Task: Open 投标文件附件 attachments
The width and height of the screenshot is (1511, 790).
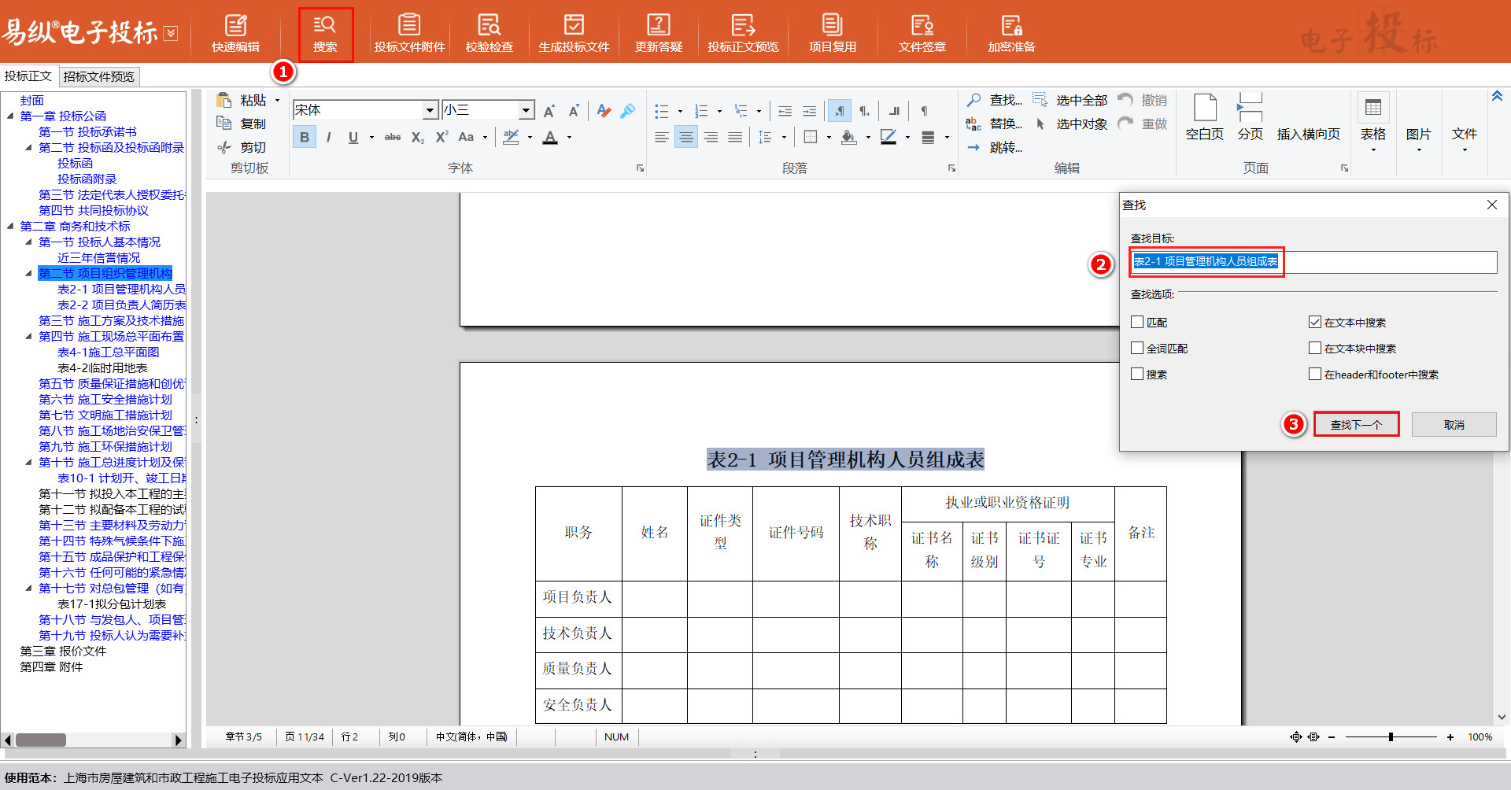Action: pos(409,34)
